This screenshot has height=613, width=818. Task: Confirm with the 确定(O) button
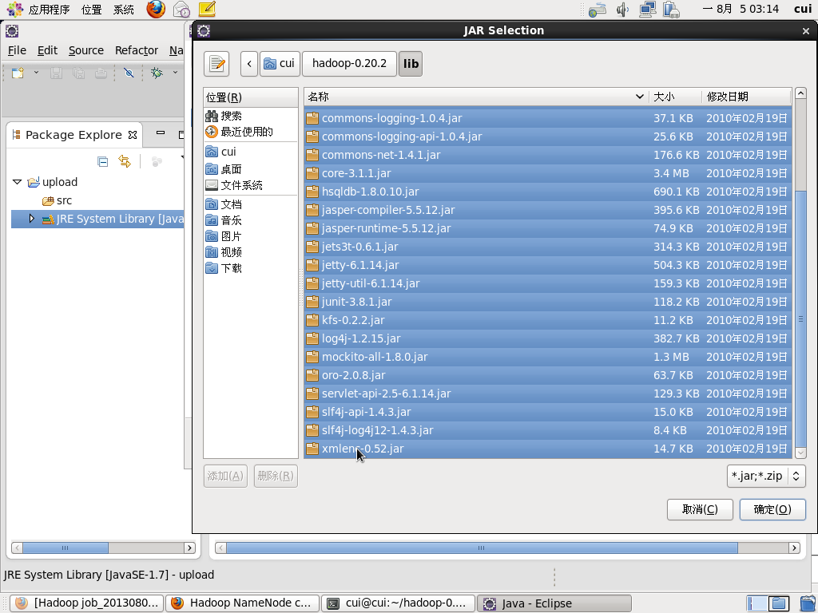[772, 509]
